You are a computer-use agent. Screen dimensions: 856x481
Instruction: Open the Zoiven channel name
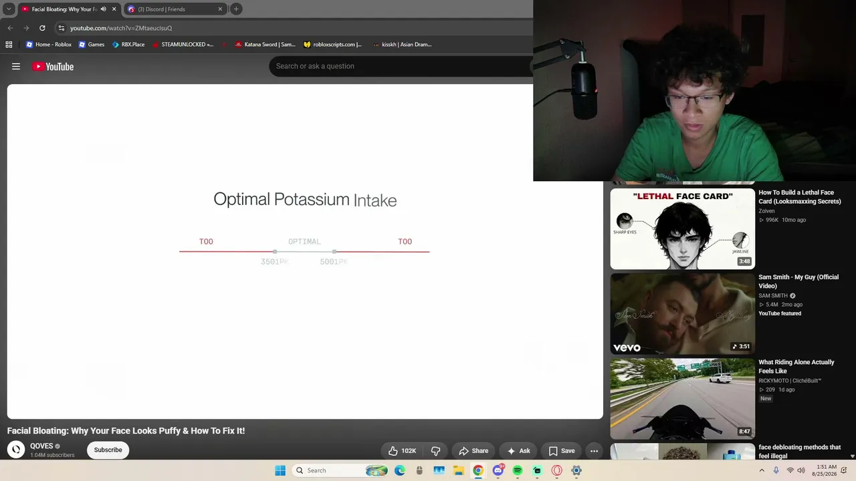click(x=766, y=211)
